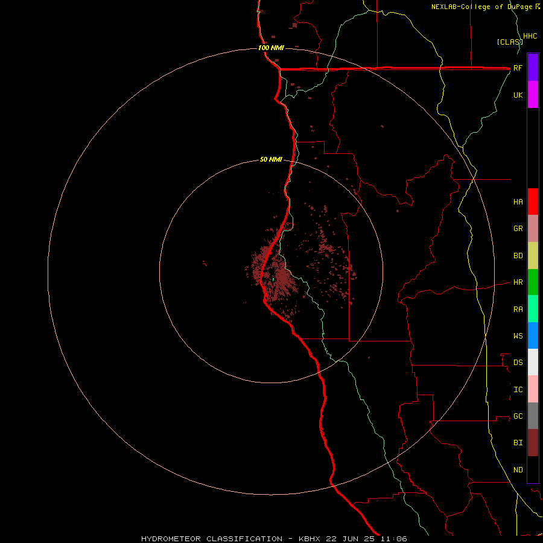
Task: Click the RF legend label
Action: click(518, 68)
